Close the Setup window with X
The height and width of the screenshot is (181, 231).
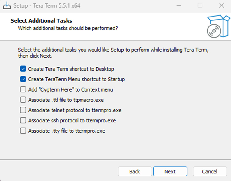[221, 5]
